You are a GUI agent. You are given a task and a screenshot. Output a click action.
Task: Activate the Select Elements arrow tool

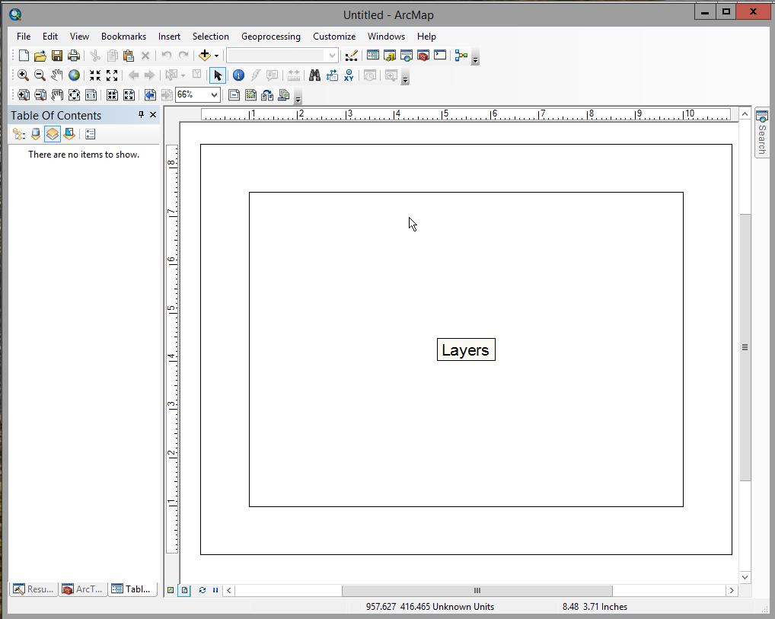[218, 75]
